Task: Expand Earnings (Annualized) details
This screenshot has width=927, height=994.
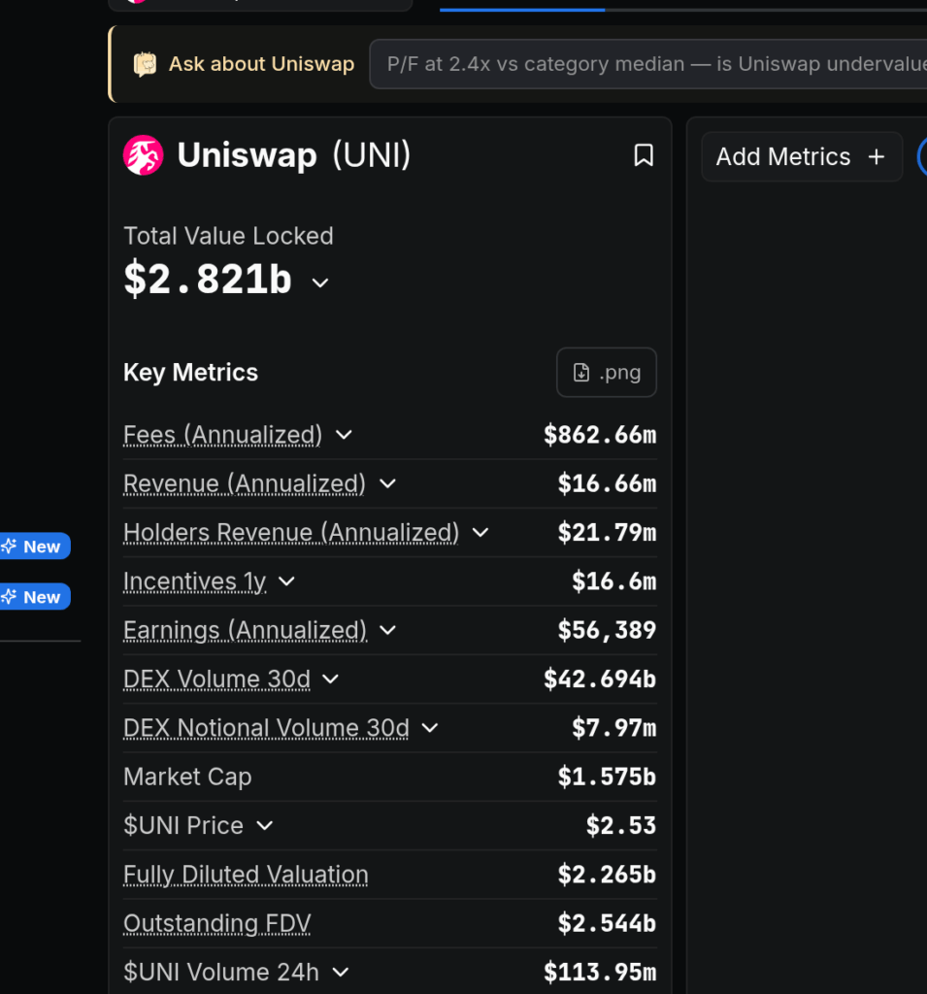Action: [x=387, y=630]
